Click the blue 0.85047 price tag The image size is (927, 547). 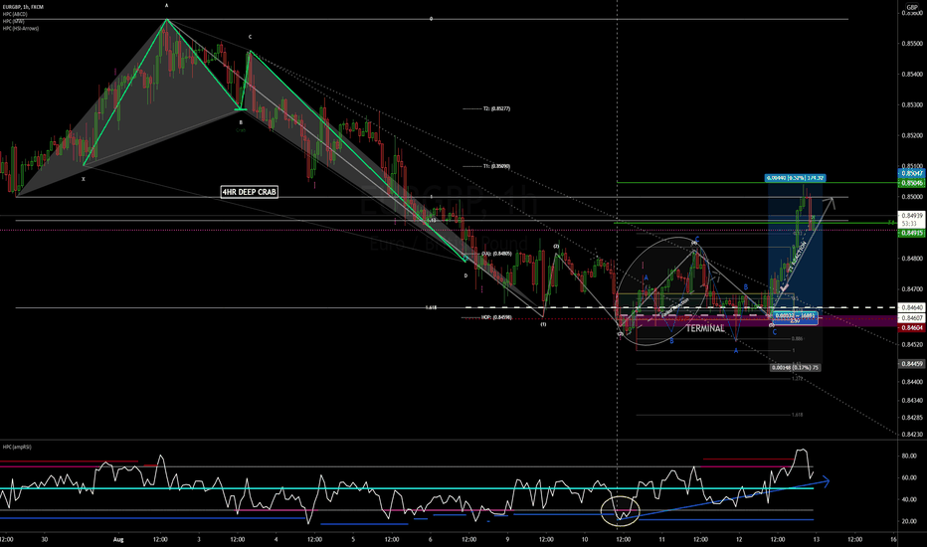coord(912,173)
